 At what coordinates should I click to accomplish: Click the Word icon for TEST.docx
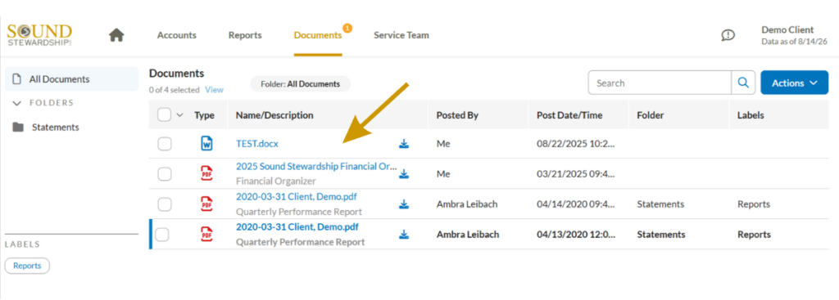[x=206, y=143]
